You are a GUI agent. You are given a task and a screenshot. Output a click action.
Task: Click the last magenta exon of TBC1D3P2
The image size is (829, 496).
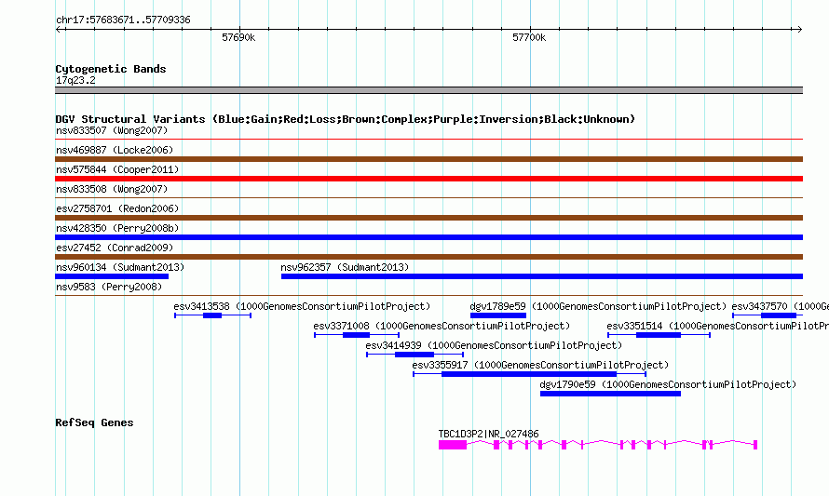pos(755,445)
